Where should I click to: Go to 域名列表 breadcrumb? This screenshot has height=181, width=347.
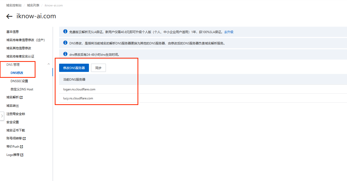33,5
